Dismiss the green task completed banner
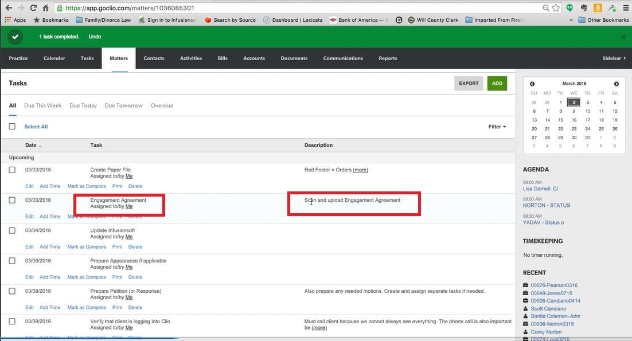Viewport: 632px width, 341px height. pos(623,37)
